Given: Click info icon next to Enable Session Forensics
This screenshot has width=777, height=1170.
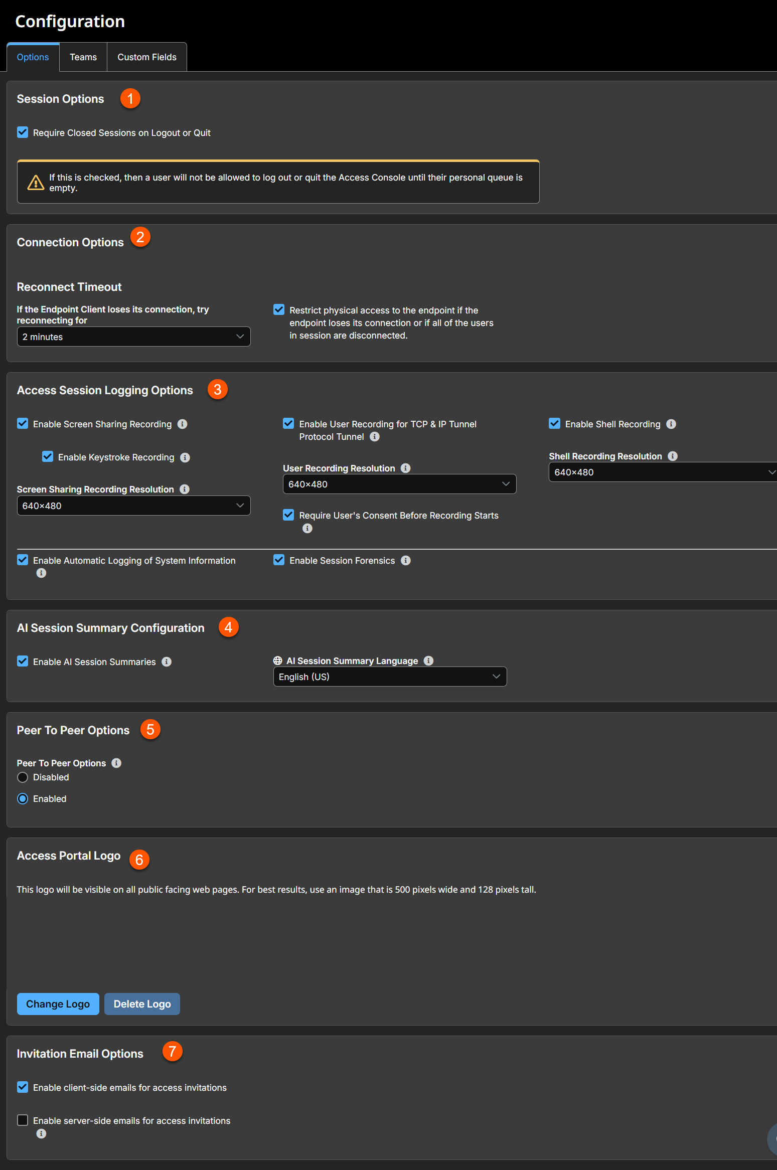Looking at the screenshot, I should [406, 561].
